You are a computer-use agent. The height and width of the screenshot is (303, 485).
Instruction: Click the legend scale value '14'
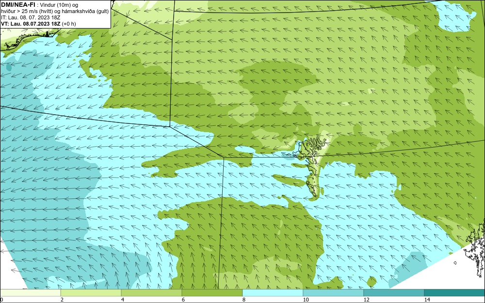(427, 300)
